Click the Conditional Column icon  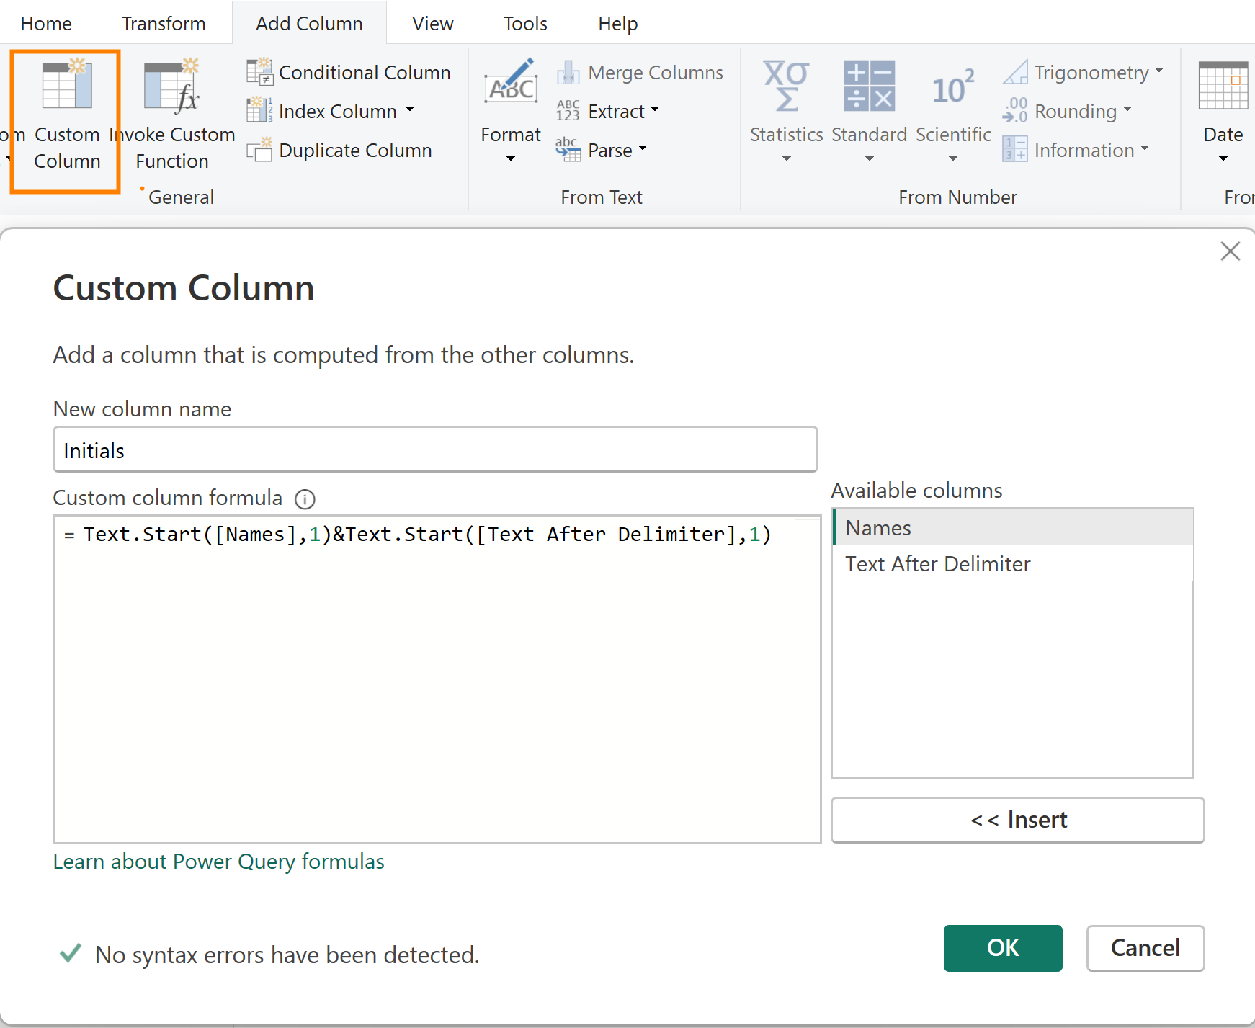point(259,72)
